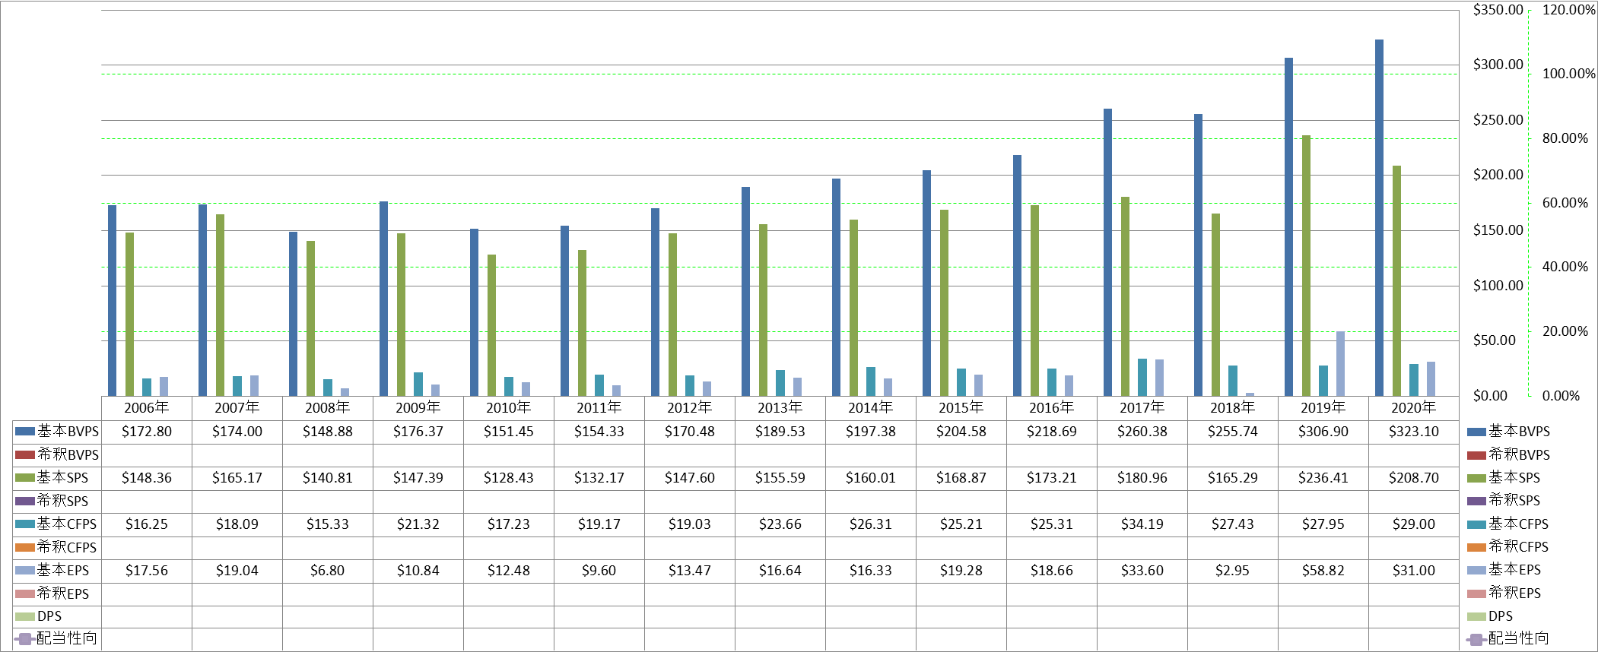This screenshot has height=652, width=1598.
Task: Click the 2013年 category label
Action: (x=780, y=407)
